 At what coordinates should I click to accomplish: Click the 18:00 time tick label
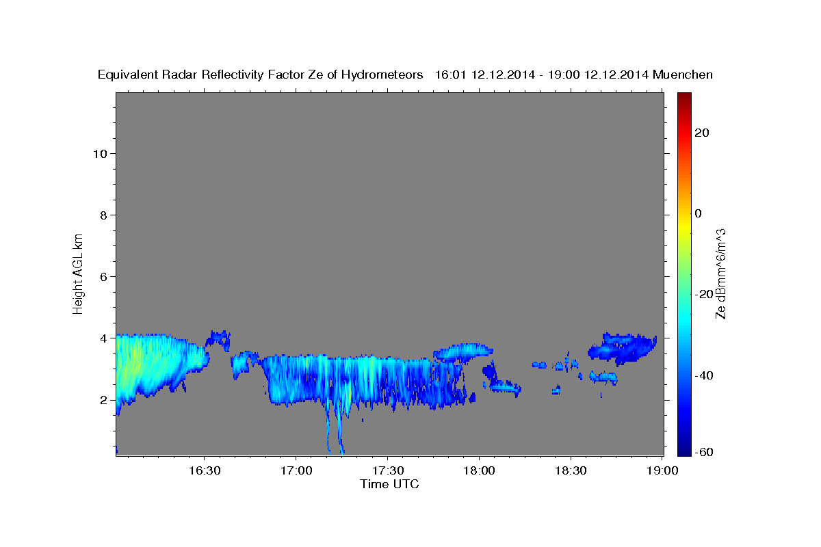tap(479, 470)
